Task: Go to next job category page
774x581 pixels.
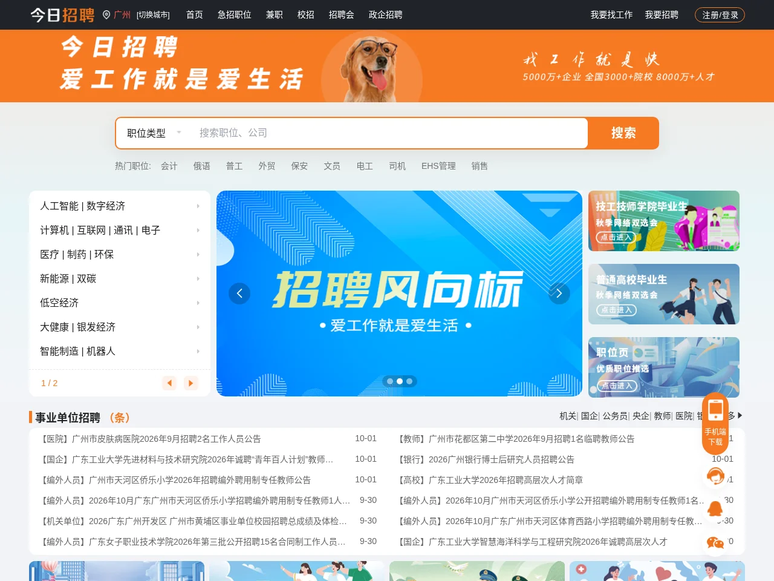Action: click(191, 383)
